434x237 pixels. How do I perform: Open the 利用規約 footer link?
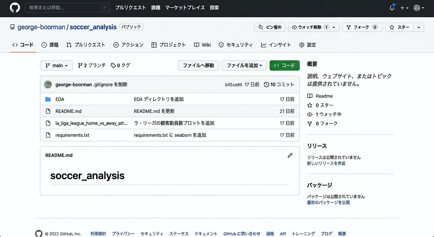(98, 234)
